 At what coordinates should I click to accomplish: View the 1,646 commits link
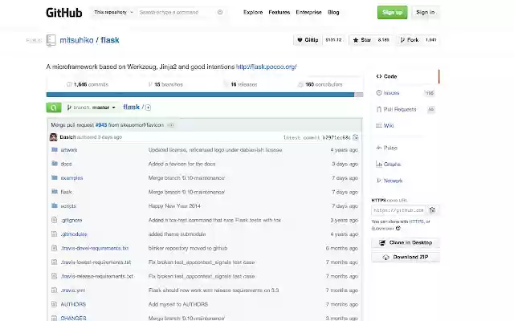point(88,84)
